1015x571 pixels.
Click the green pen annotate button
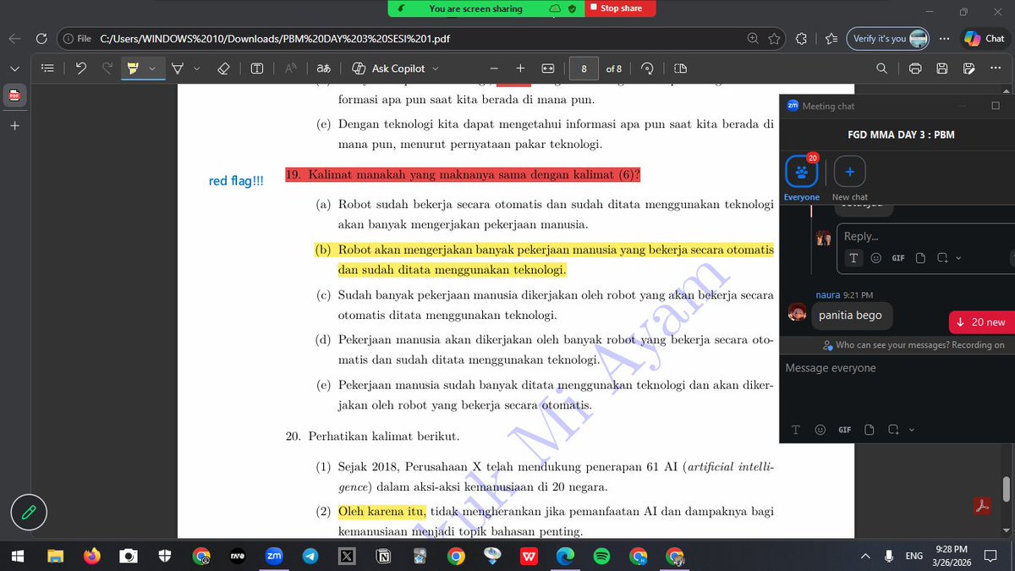point(29,512)
